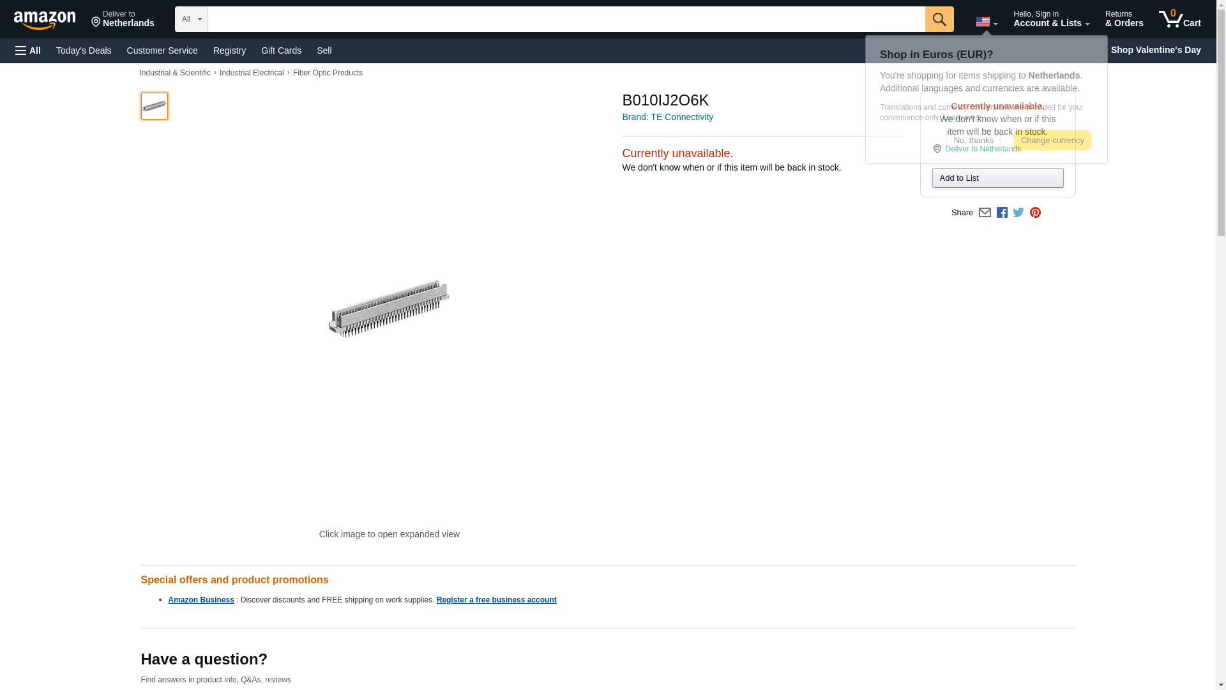
Task: Click the magnifier search button
Action: (939, 19)
